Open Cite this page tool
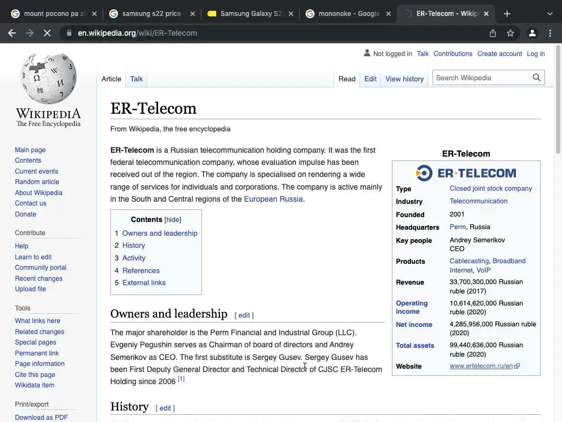 pyautogui.click(x=35, y=375)
